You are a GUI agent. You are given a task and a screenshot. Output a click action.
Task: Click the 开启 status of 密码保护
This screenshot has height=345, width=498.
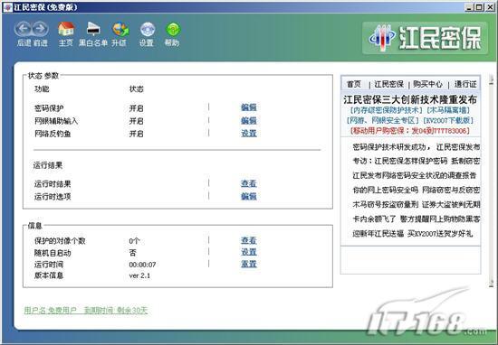pos(136,108)
